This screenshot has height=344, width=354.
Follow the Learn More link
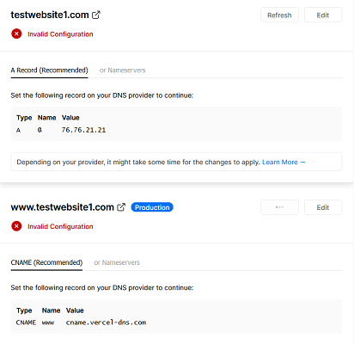click(284, 163)
